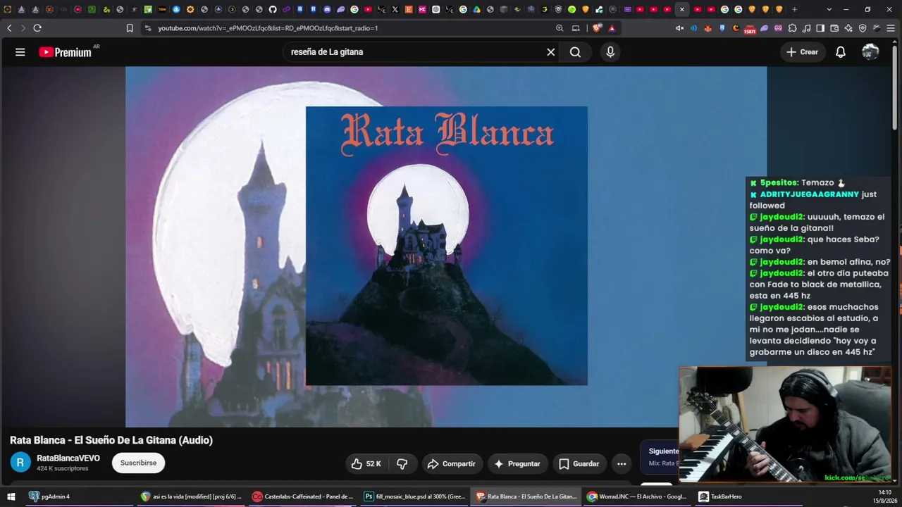Open the video title 'El Sueño De La Gitana (Audio)'
Viewport: 902px width, 507px height.
click(x=111, y=440)
